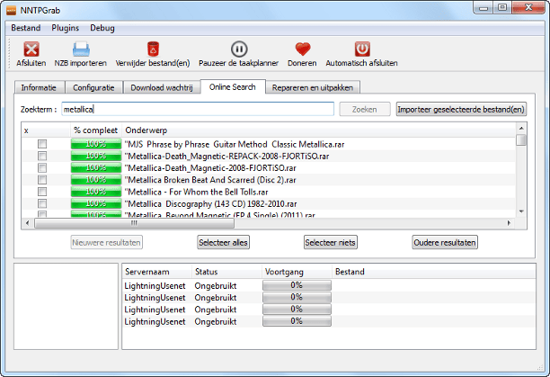
Task: Open the Plugins menu
Action: point(66,28)
